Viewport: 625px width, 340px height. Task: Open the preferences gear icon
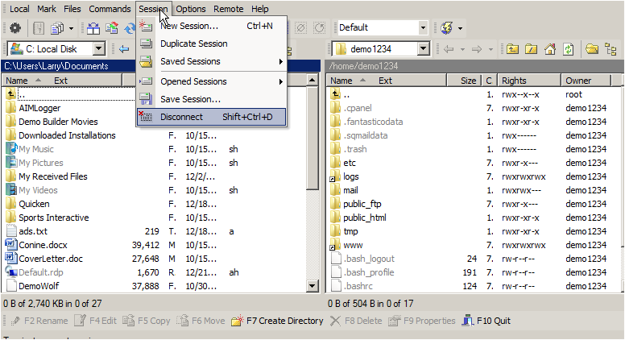pyautogui.click(x=15, y=28)
